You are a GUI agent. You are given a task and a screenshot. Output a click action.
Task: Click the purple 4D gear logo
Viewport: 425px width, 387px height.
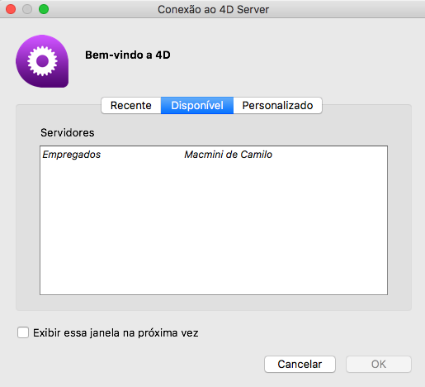pyautogui.click(x=42, y=61)
